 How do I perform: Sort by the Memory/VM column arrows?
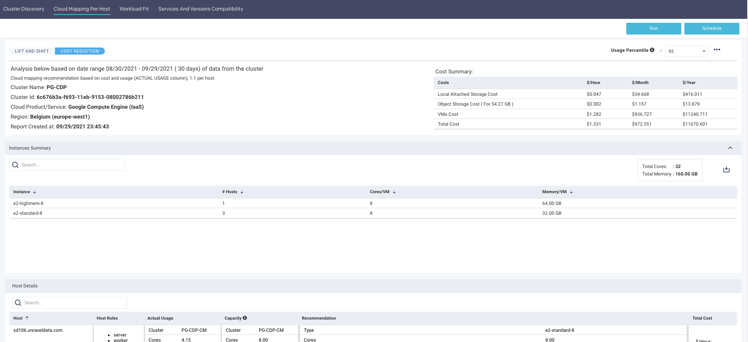pos(571,192)
